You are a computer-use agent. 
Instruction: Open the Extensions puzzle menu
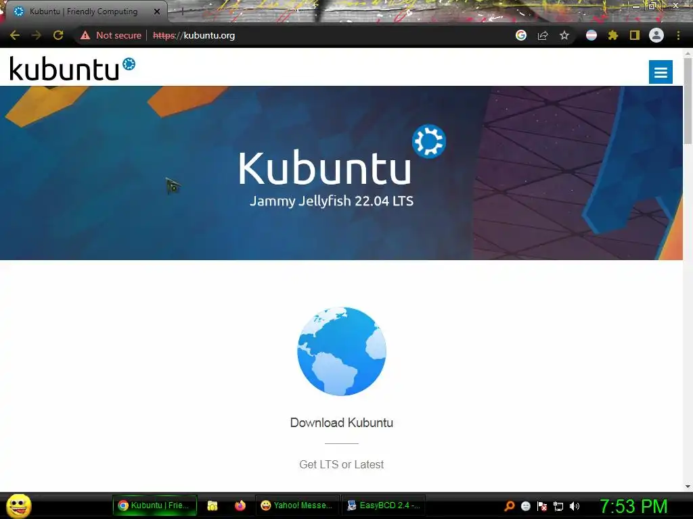coord(613,35)
